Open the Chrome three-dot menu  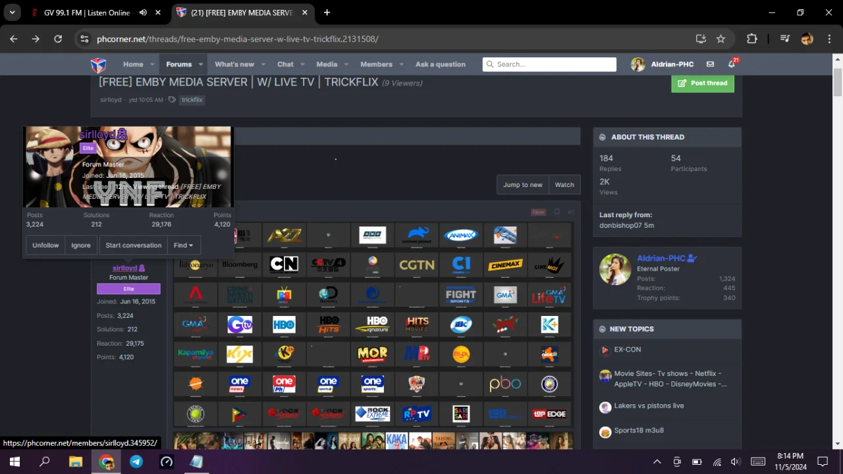click(x=828, y=39)
